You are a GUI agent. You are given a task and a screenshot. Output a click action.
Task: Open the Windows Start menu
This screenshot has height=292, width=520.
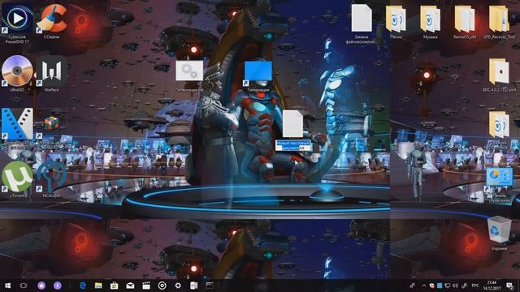click(7, 286)
